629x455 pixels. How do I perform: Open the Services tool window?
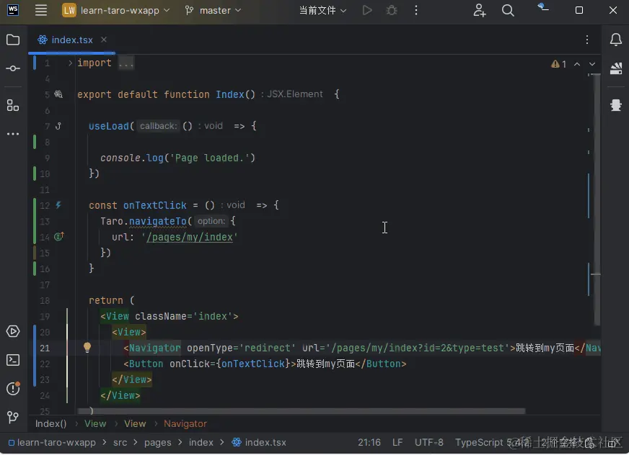pos(13,331)
